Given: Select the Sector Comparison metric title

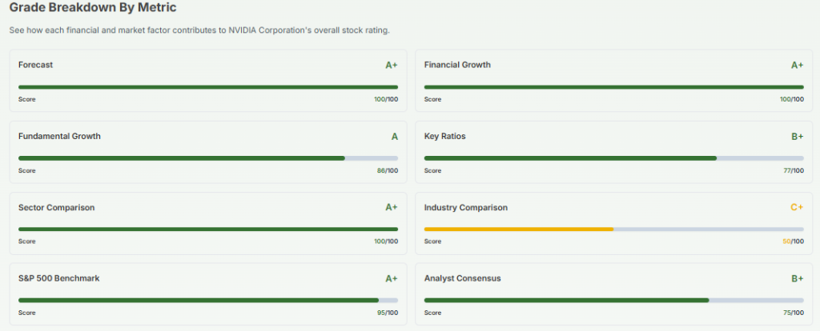Looking at the screenshot, I should point(57,207).
